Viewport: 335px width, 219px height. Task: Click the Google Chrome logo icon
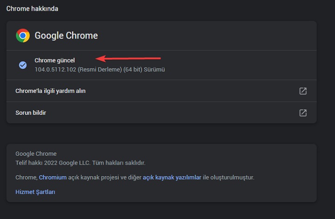[23, 35]
